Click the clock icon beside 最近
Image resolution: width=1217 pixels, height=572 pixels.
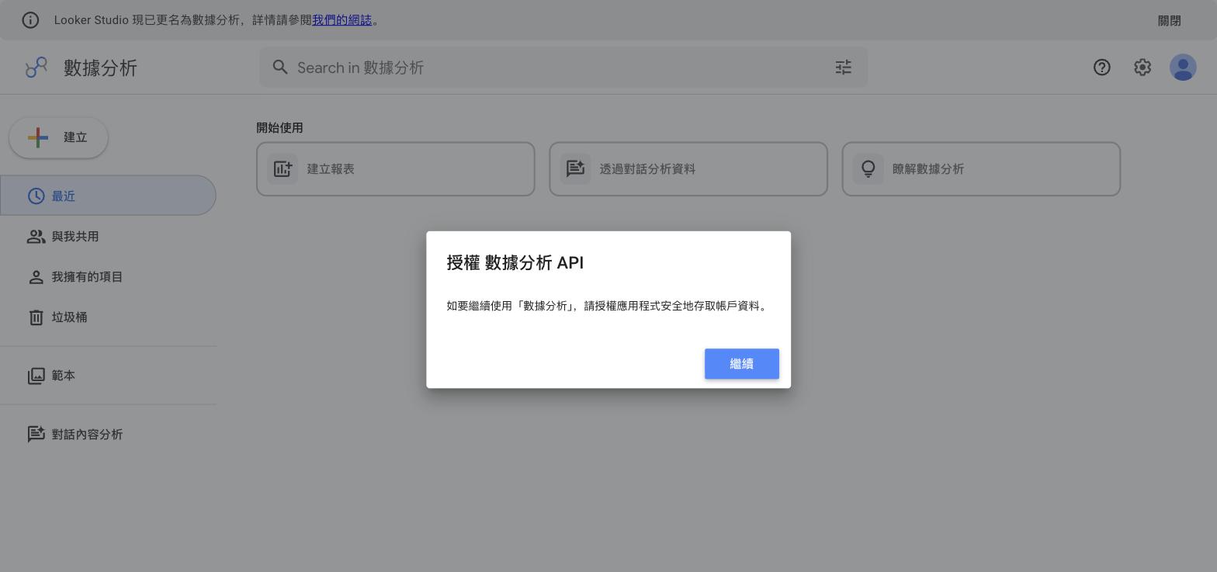(x=36, y=196)
